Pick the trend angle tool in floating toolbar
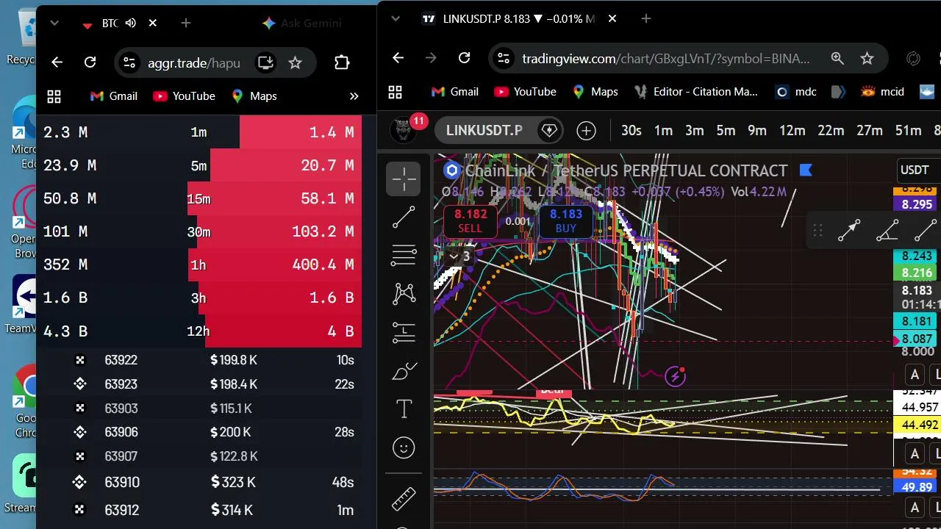 coord(887,231)
